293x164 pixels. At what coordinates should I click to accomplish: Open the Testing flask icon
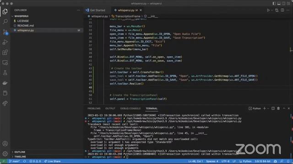click(5, 73)
